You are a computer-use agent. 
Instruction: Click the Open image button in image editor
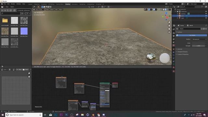25,70
